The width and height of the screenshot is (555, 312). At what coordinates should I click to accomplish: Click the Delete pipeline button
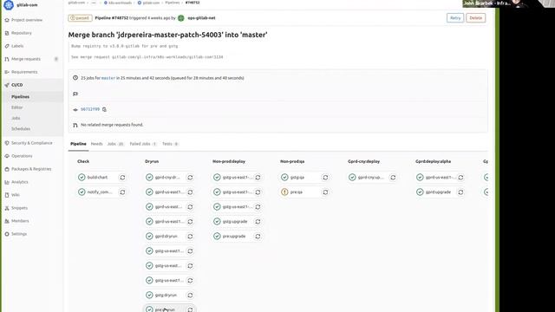[476, 18]
